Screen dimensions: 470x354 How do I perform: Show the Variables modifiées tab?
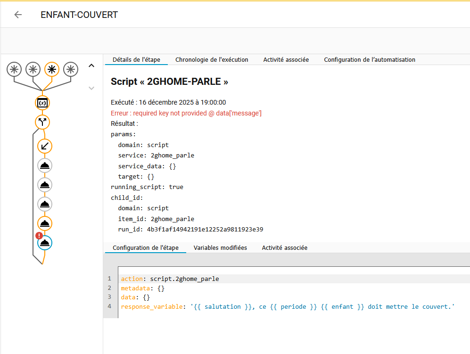[220, 247]
